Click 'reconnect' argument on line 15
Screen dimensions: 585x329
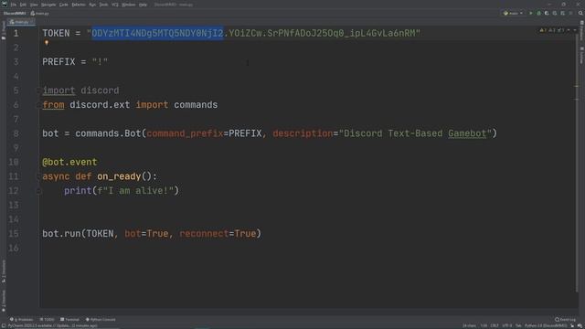click(204, 234)
